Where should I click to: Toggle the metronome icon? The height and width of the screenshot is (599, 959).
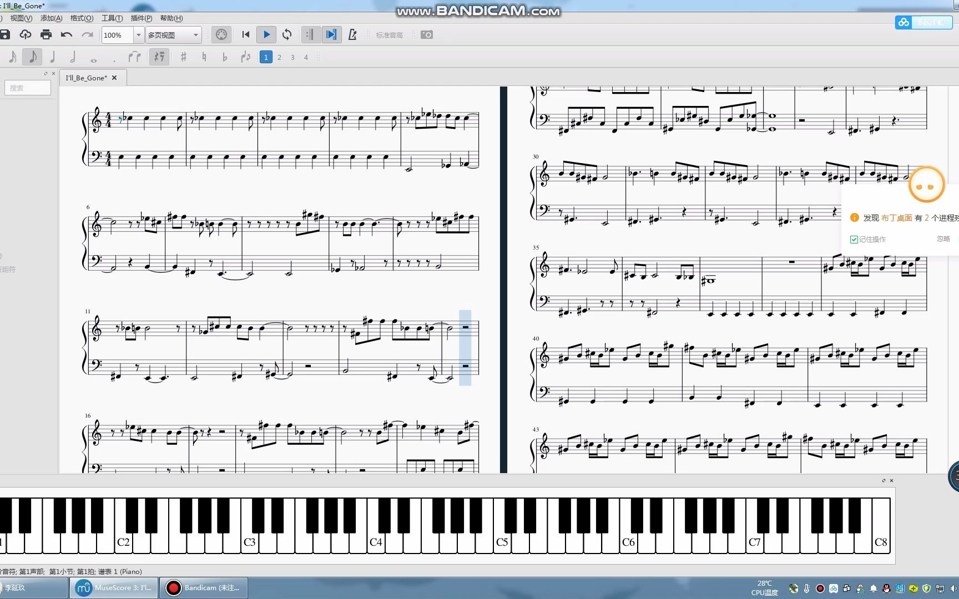352,34
